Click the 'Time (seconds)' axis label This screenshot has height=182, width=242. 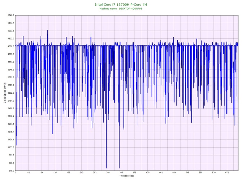(x=126, y=176)
